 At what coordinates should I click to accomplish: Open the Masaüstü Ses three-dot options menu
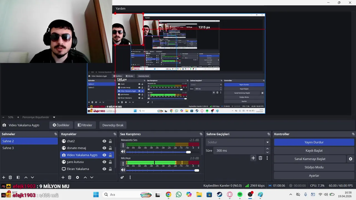[x=123, y=145]
